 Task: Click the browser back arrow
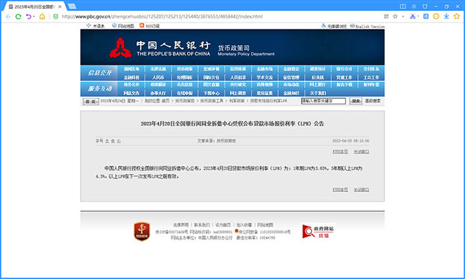point(7,16)
